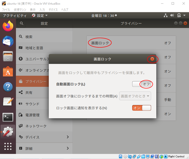Select 地域と言語 in the sidebar

(x=44, y=48)
